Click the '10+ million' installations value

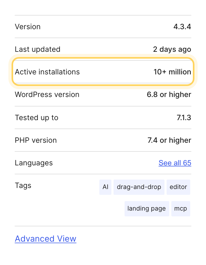coord(172,72)
